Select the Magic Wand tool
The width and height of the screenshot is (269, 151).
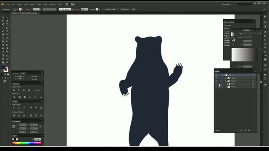[x=3, y=21]
